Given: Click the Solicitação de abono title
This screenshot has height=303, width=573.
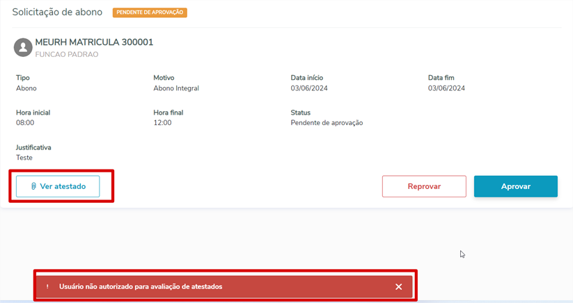Looking at the screenshot, I should click(x=57, y=13).
